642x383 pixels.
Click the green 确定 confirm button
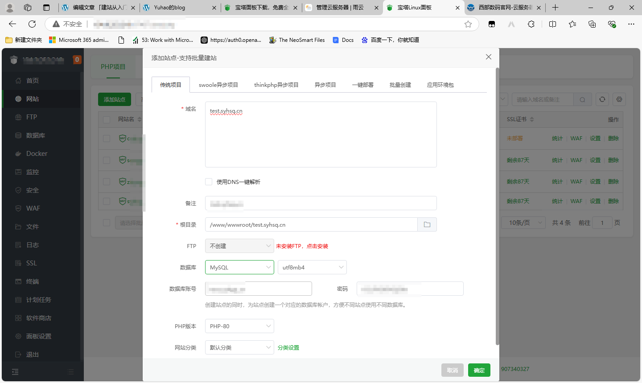click(x=479, y=370)
